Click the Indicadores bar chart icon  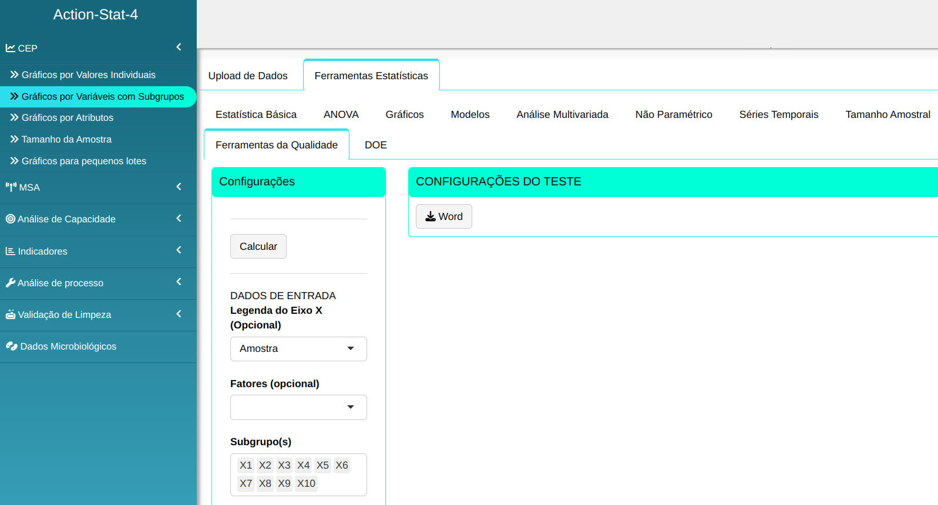(x=11, y=251)
